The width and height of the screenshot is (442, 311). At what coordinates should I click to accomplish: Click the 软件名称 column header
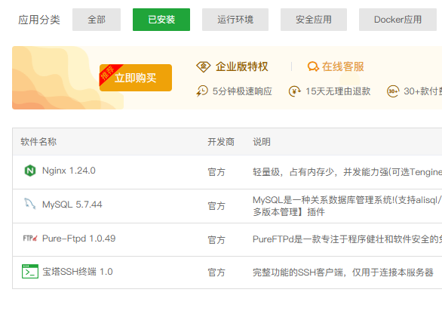pyautogui.click(x=38, y=142)
